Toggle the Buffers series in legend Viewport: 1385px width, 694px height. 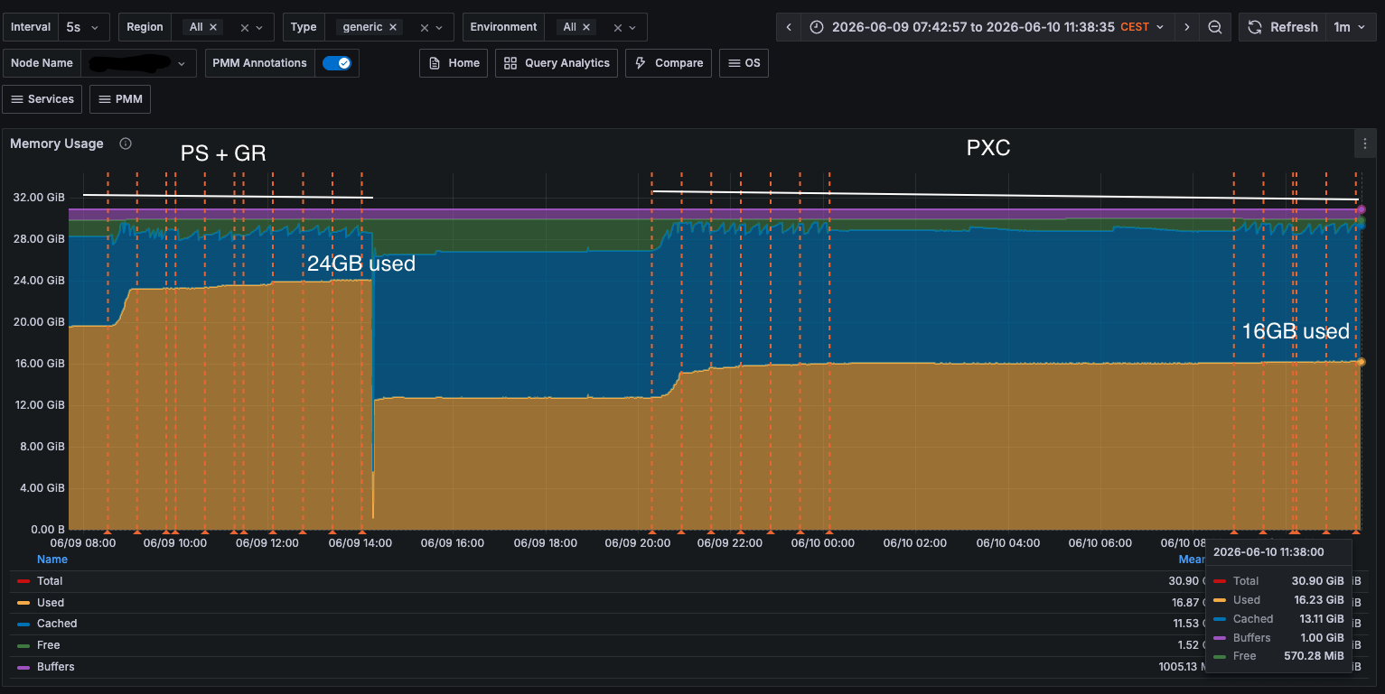[56, 667]
